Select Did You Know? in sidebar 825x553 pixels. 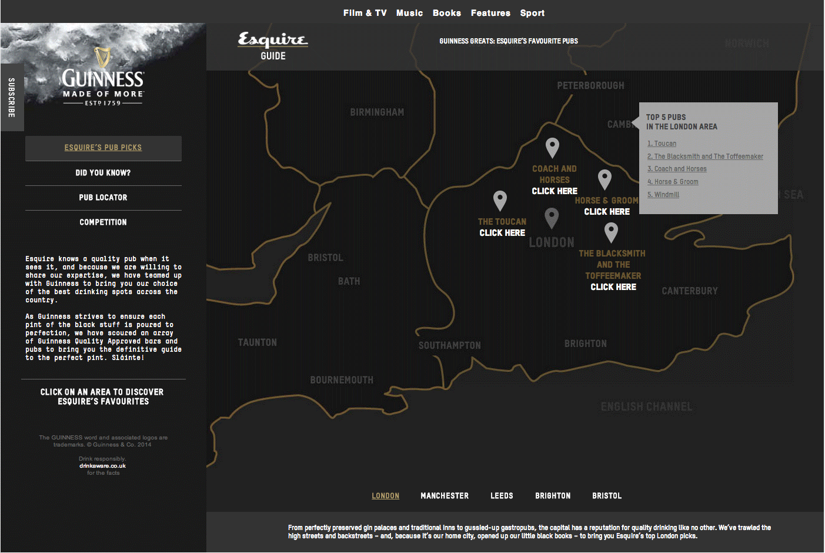pyautogui.click(x=103, y=173)
